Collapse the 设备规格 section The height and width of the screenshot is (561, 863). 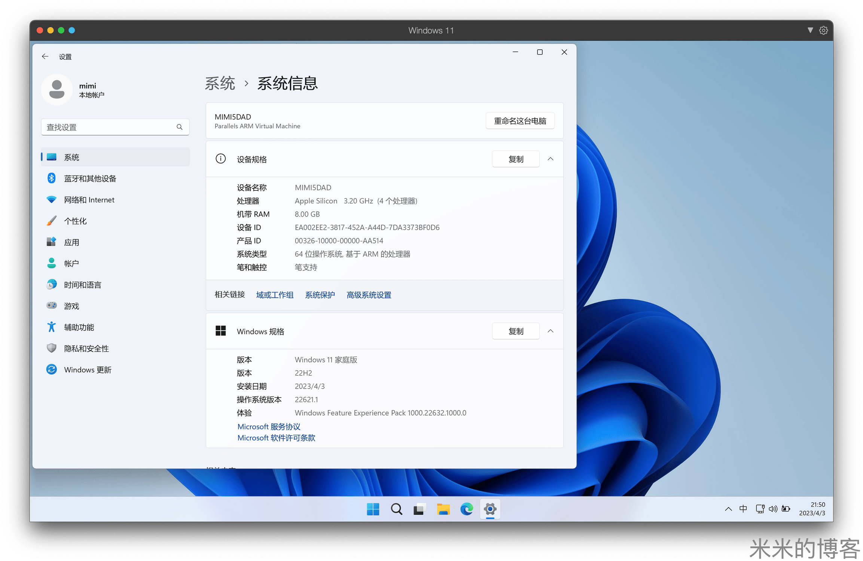tap(550, 159)
